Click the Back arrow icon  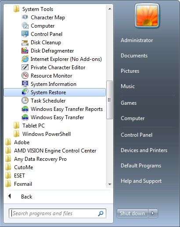(10, 196)
